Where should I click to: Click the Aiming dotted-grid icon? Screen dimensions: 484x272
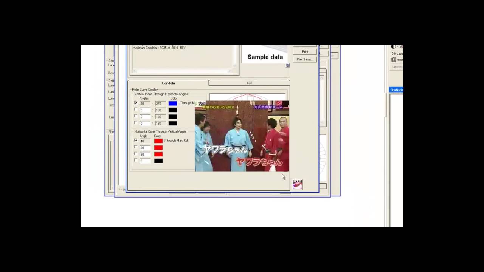click(x=394, y=60)
